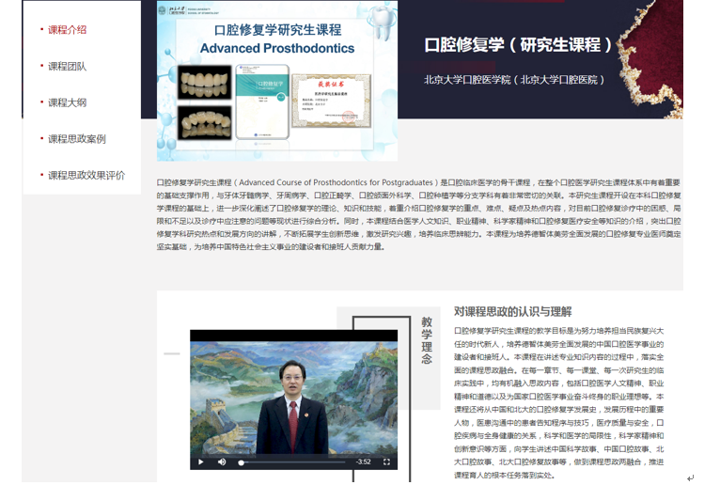Click the award certificate image on the cover
720x485 pixels.
point(331,101)
